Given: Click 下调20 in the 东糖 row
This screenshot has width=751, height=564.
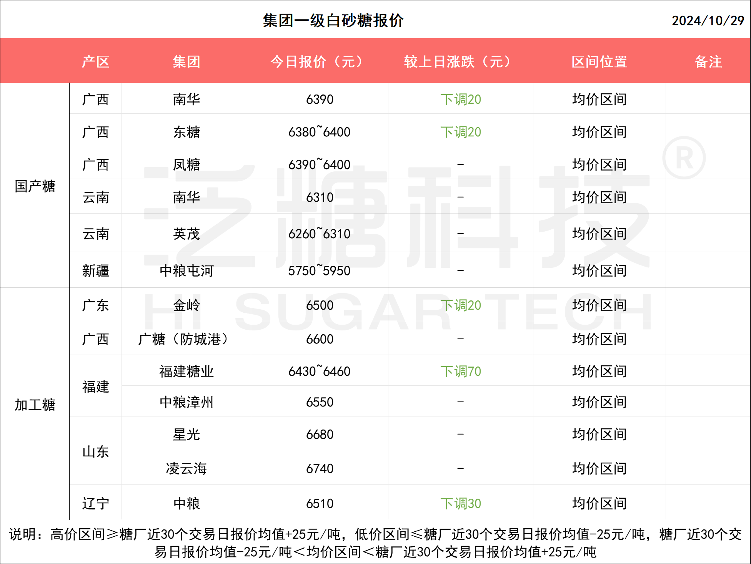Looking at the screenshot, I should point(461,132).
